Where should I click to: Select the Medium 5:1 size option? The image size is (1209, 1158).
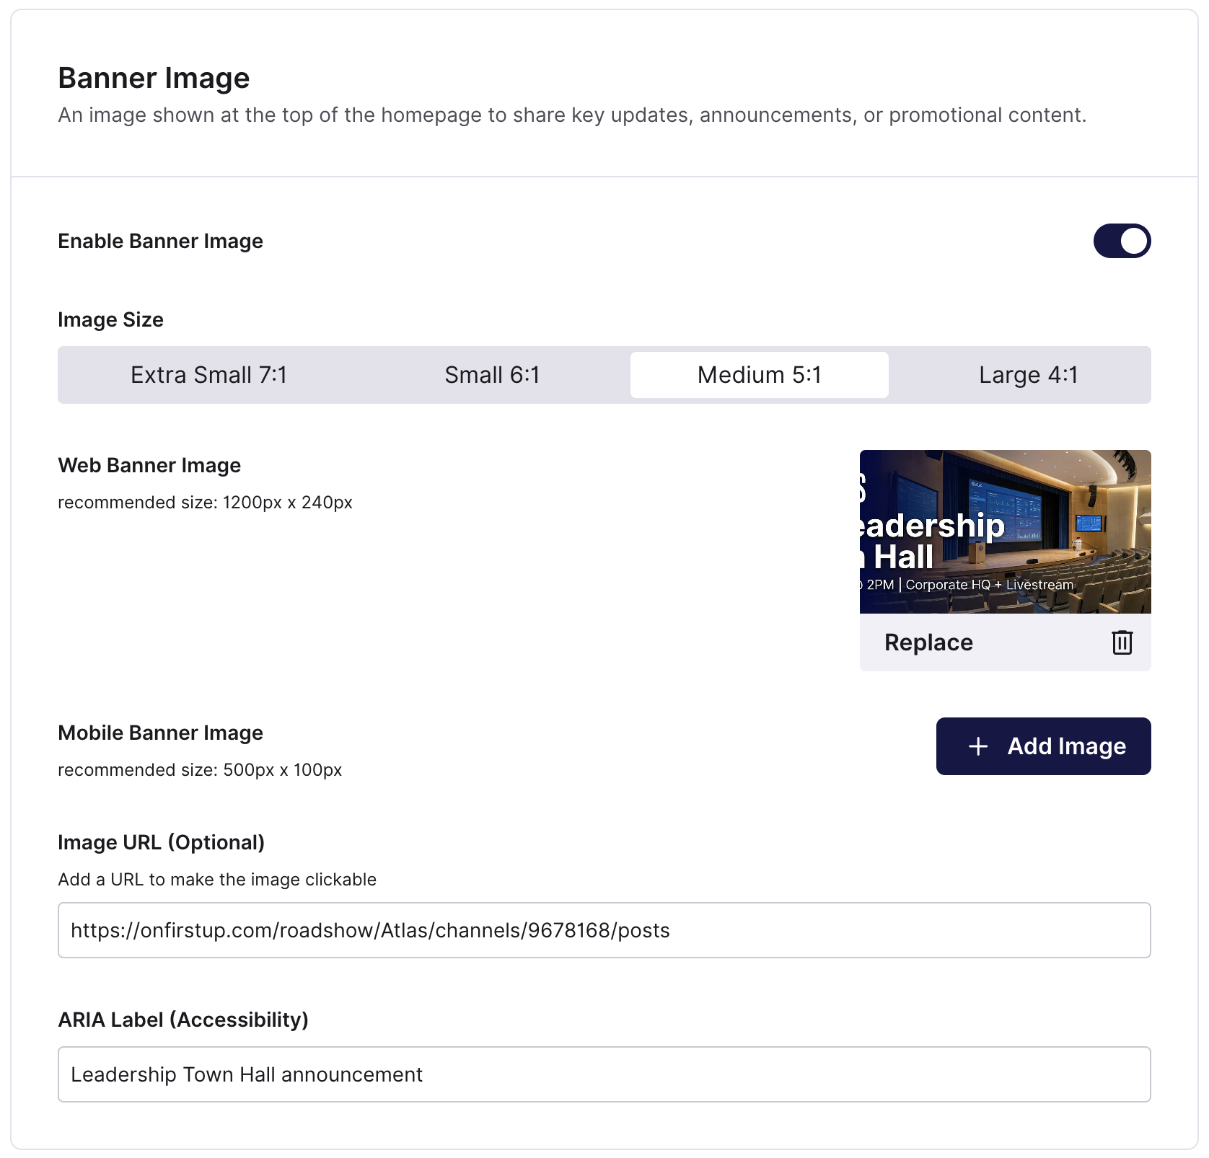tap(759, 375)
